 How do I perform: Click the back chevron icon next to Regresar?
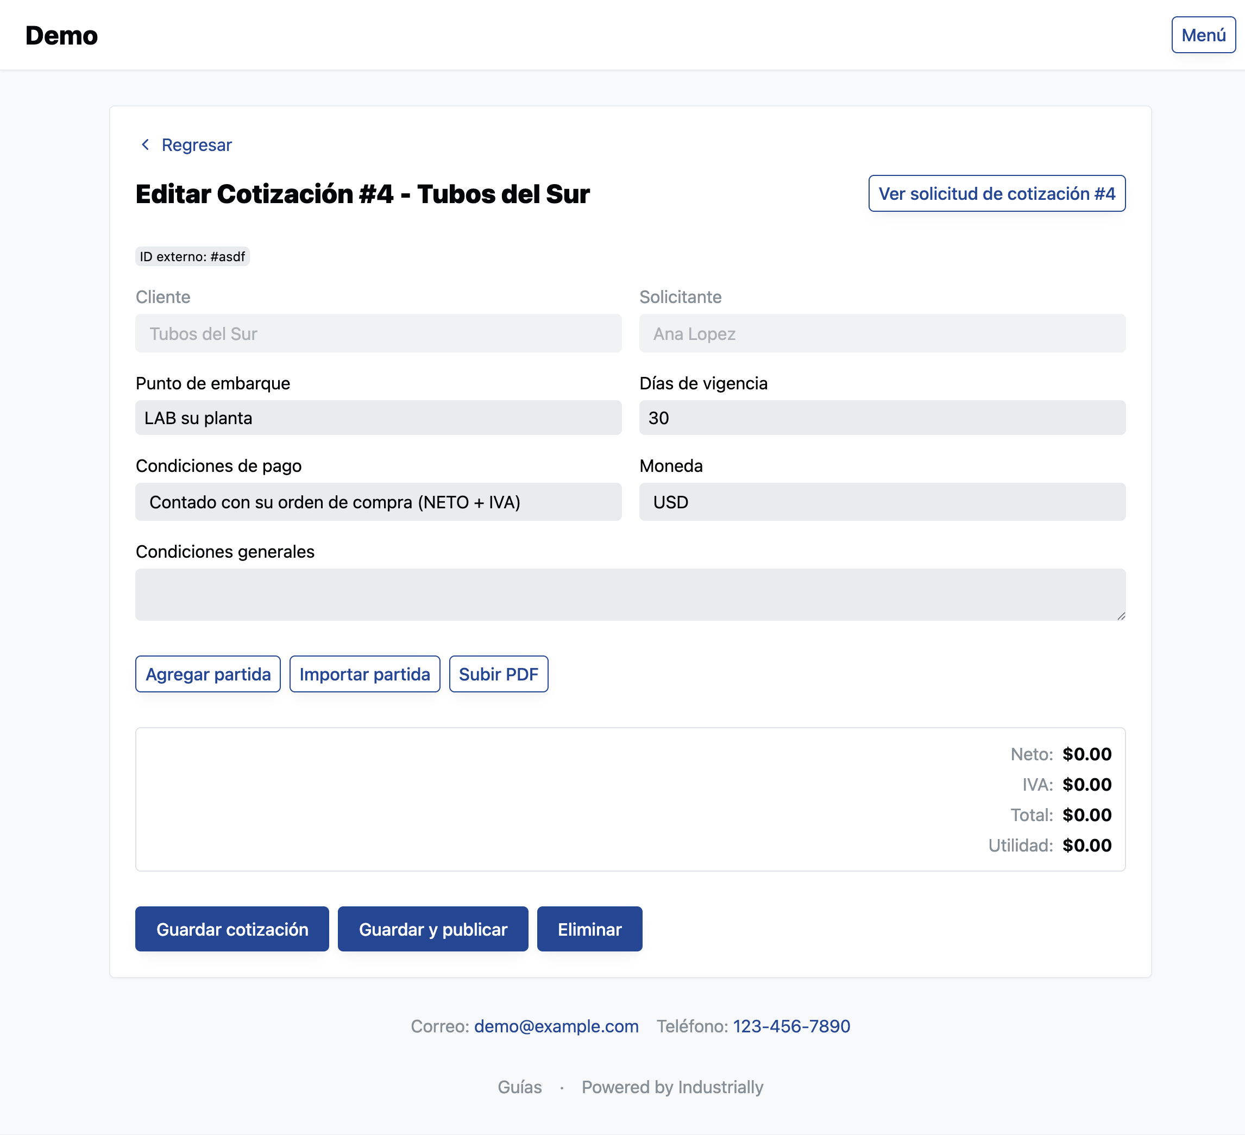(146, 144)
